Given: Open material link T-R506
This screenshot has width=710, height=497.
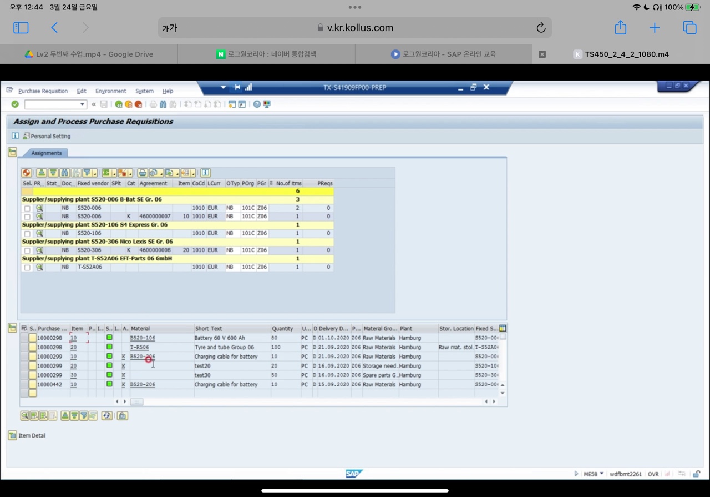Looking at the screenshot, I should click(x=139, y=347).
